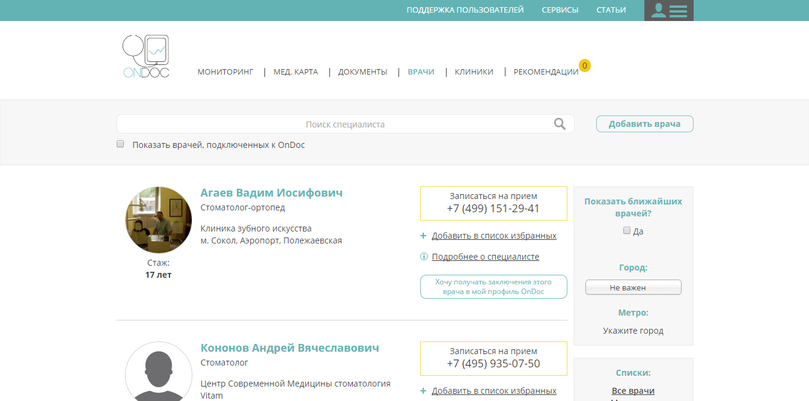The width and height of the screenshot is (809, 401).
Task: Open the Город dropdown showing Не важен
Action: [x=633, y=287]
